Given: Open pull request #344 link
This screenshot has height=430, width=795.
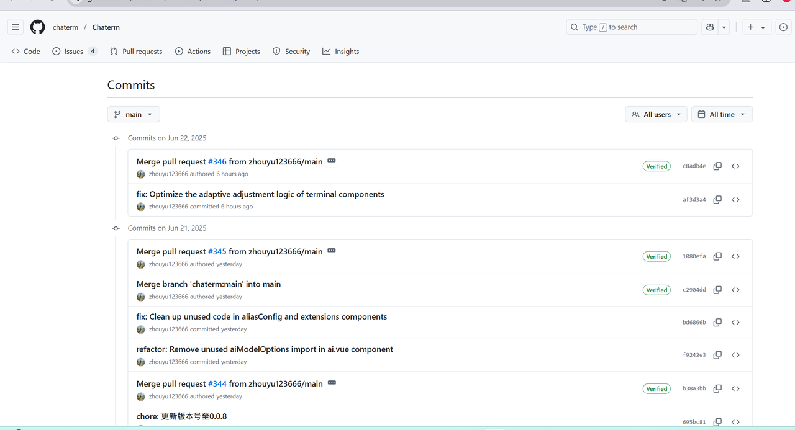Looking at the screenshot, I should [x=217, y=383].
